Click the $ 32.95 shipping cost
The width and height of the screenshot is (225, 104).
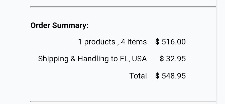pos(173,59)
